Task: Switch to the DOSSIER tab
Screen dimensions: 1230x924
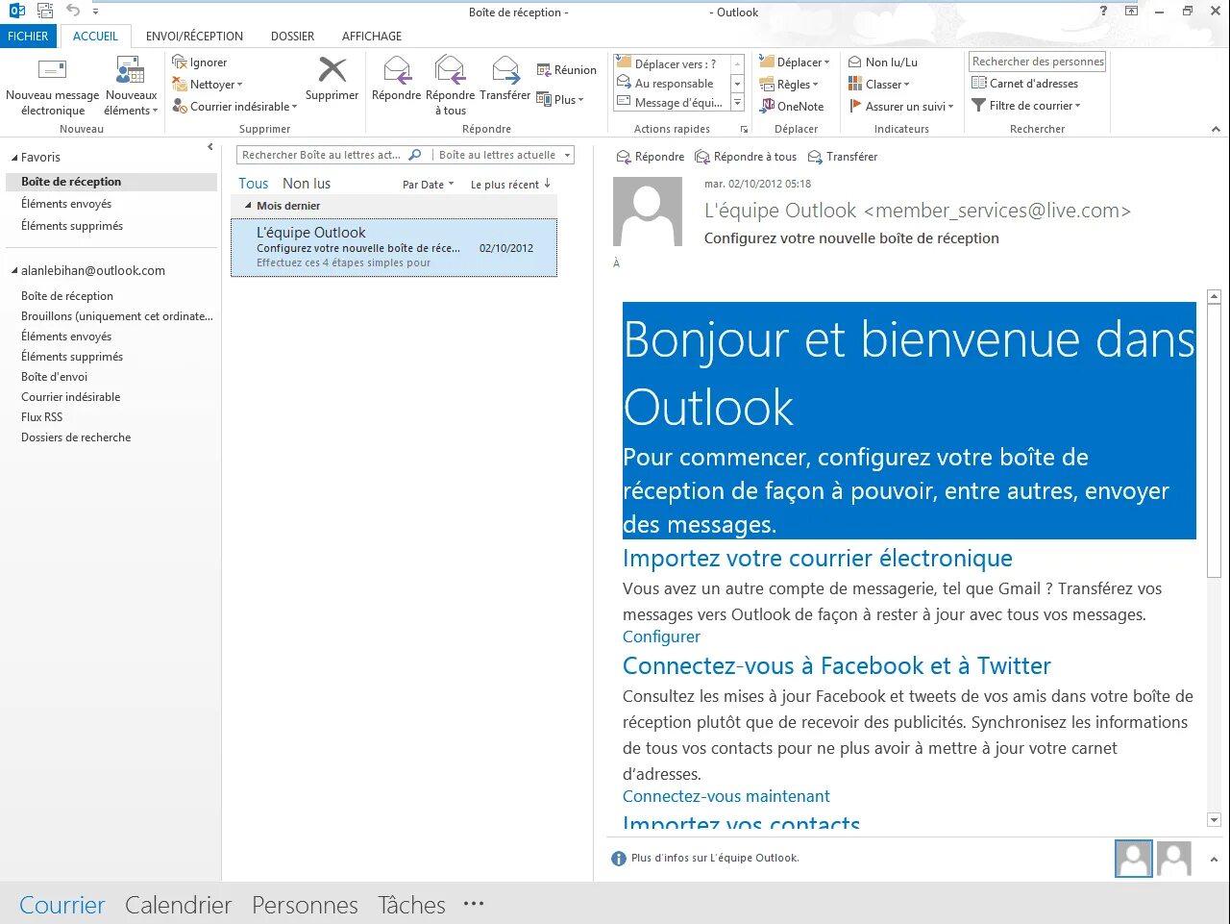Action: (292, 36)
